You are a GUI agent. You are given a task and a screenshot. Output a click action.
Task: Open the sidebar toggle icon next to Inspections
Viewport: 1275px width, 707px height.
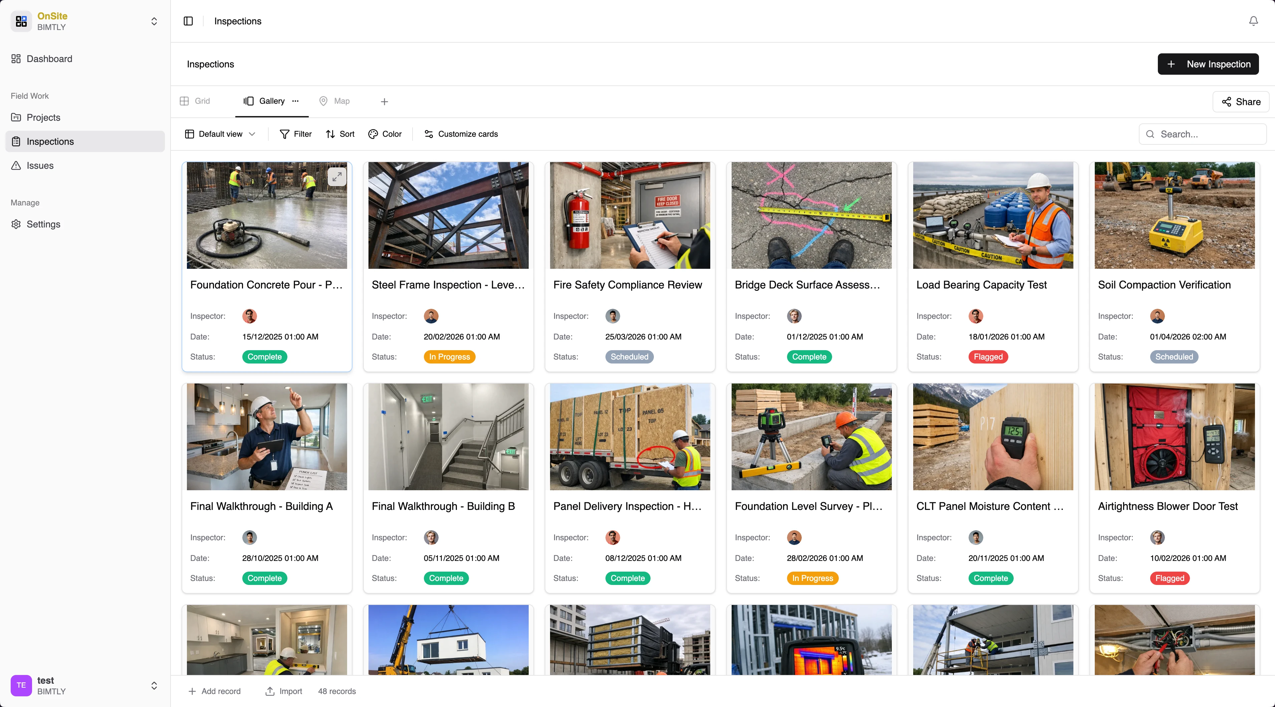[x=188, y=21]
